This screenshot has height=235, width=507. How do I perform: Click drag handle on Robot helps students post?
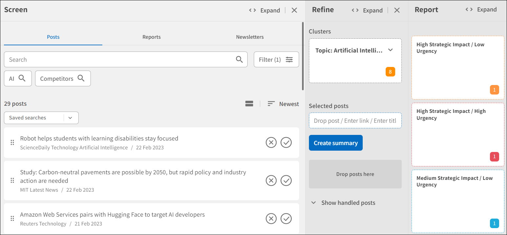pyautogui.click(x=12, y=142)
